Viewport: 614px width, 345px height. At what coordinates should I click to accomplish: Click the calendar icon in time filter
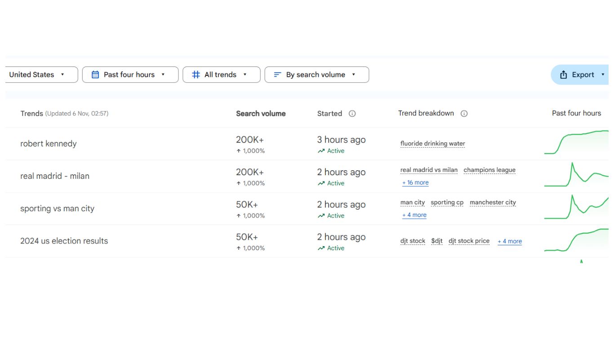coord(95,75)
